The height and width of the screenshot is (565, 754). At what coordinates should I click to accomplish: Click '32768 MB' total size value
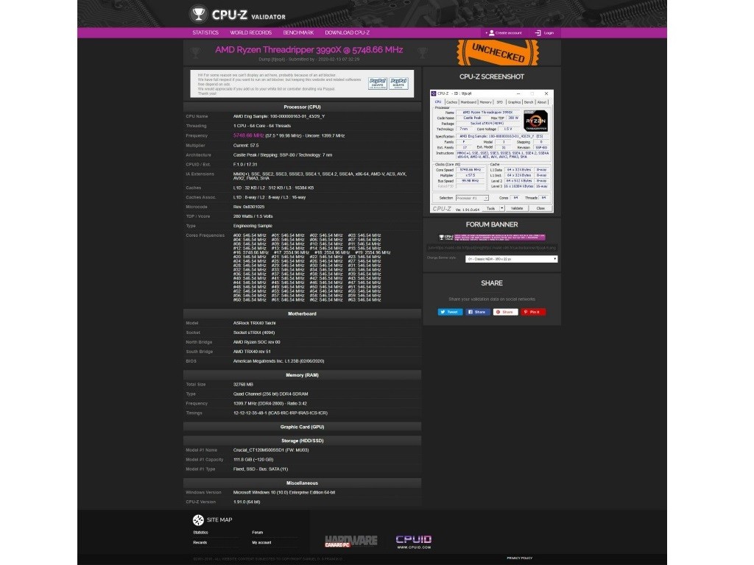pyautogui.click(x=243, y=384)
